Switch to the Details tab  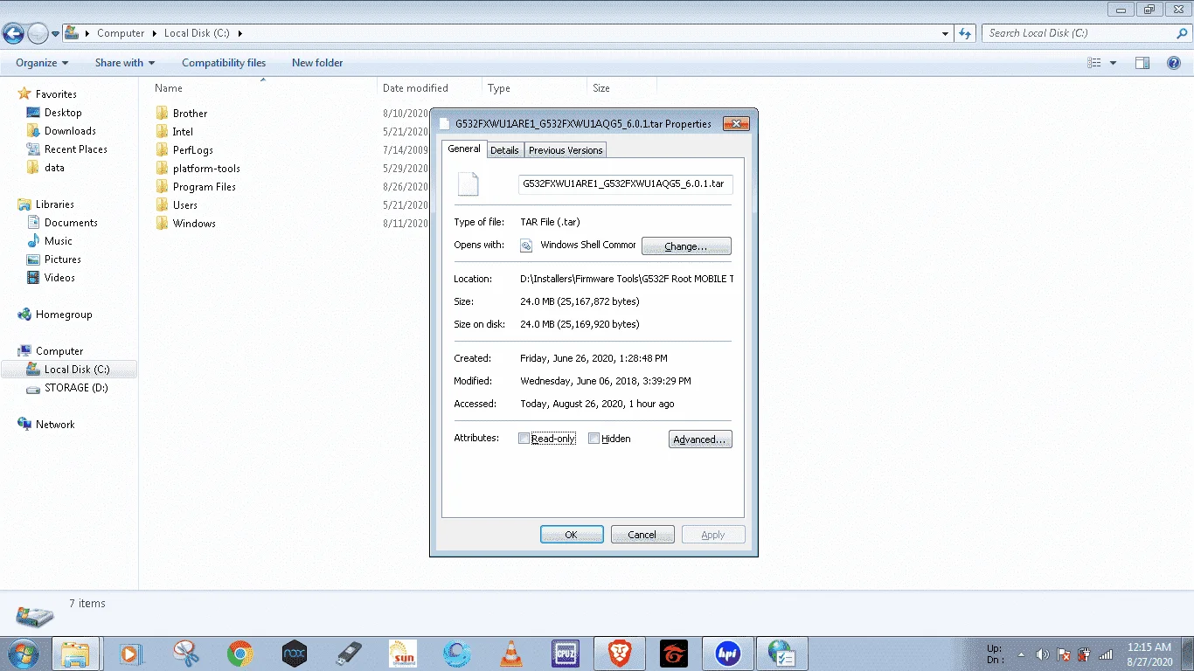504,150
